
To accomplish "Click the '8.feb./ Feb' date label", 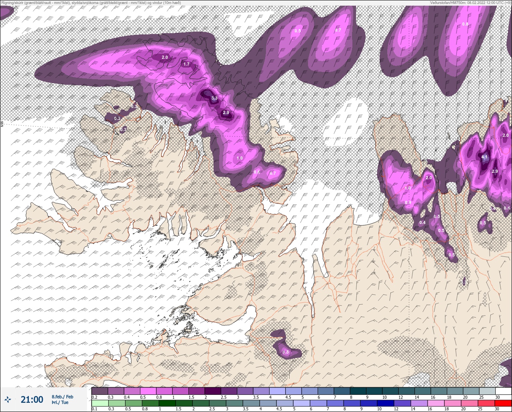I will [x=62, y=396].
